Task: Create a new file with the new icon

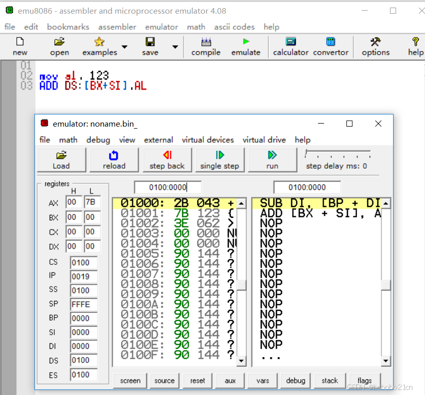Action: (20, 46)
